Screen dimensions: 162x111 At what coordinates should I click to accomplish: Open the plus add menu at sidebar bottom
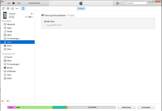[3, 101]
